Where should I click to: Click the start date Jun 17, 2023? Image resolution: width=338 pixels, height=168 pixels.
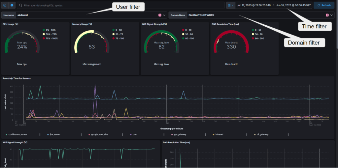coord(253,5)
